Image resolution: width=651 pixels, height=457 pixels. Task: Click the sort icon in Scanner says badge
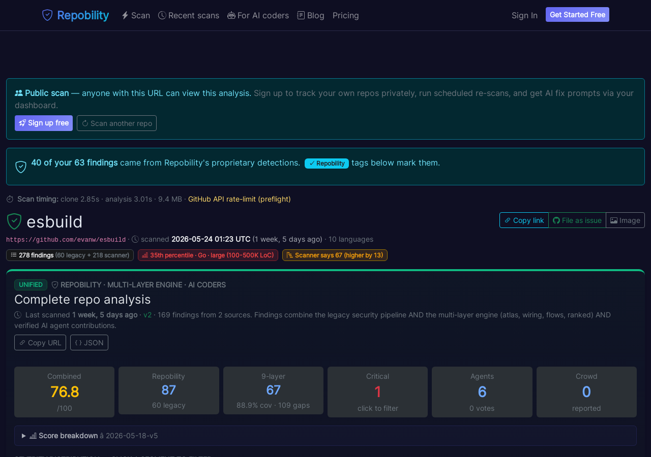(289, 255)
